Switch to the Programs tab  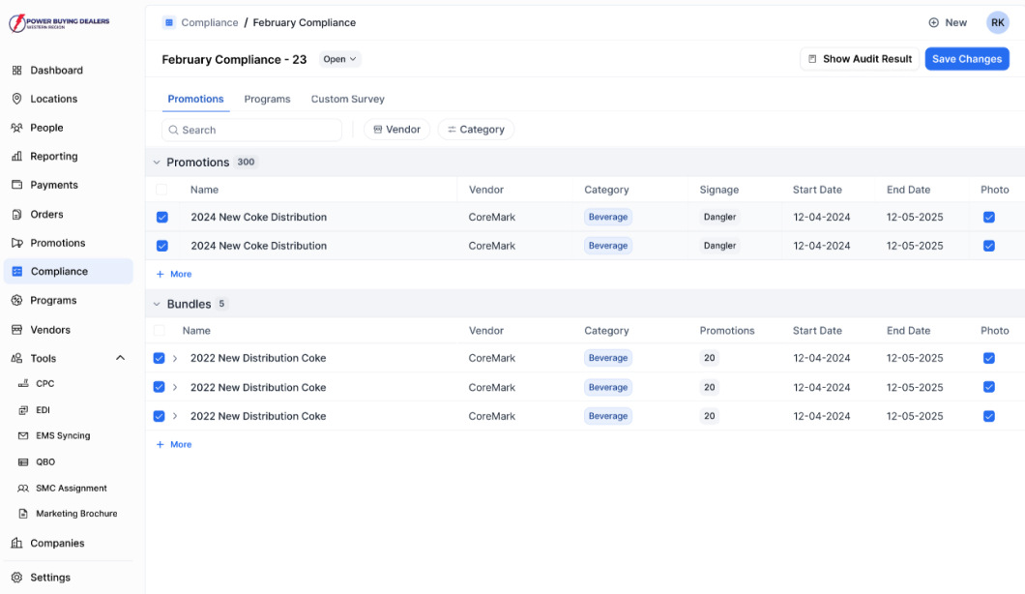[267, 99]
